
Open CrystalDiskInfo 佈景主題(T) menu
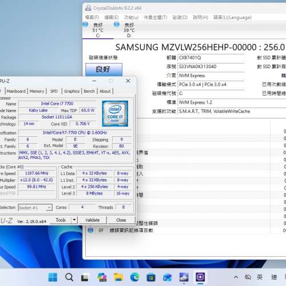pyautogui.click(x=156, y=17)
